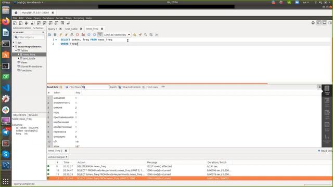The image size is (333, 187).
Task: Close the news_freq editor tab
Action: (x=102, y=29)
